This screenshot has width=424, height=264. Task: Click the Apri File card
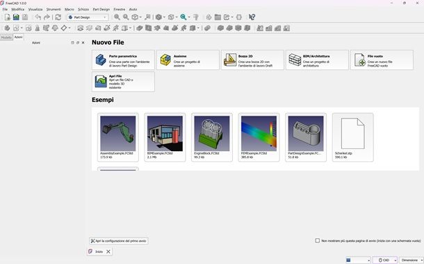pos(123,82)
